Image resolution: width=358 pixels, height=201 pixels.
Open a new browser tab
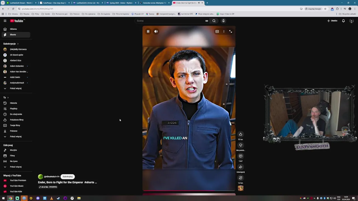(x=207, y=3)
